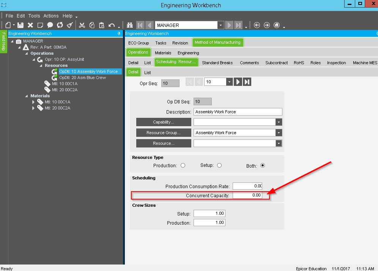Click the Undo arrow icon

(111, 25)
